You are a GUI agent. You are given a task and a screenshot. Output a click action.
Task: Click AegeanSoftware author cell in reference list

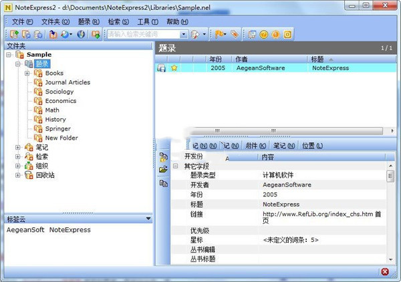[261, 68]
